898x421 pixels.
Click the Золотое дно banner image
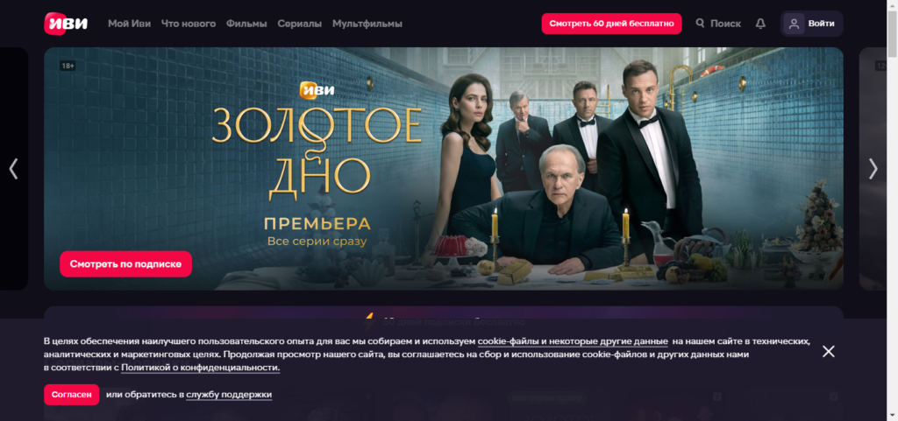coord(443,169)
